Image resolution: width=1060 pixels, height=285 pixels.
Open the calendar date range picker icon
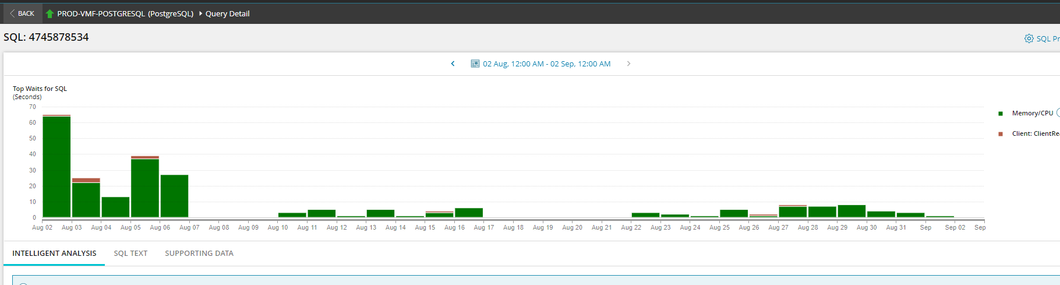[x=475, y=64]
